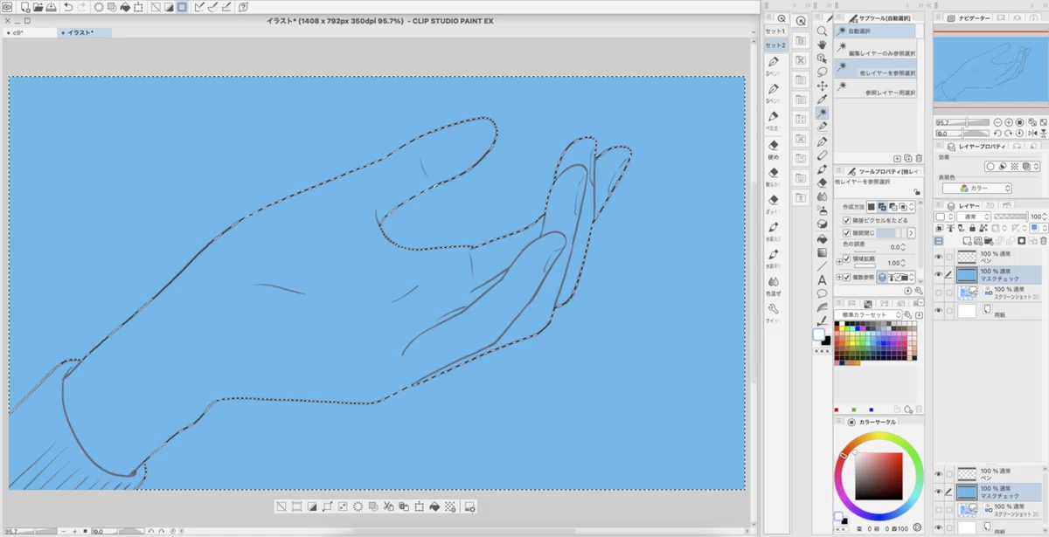The image size is (1049, 537).
Task: Toggle the 複数参照 checkbox
Action: (846, 278)
